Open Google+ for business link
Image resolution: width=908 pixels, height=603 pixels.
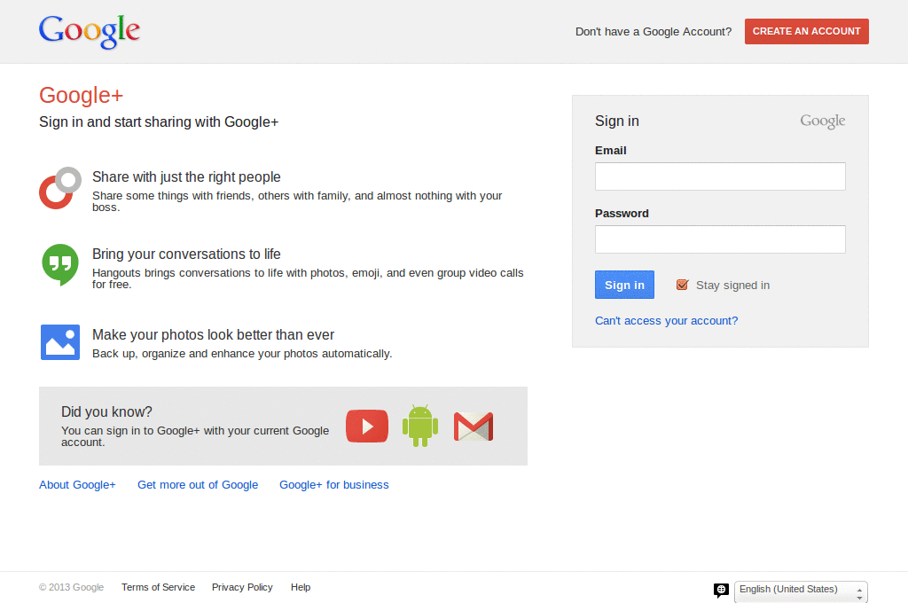click(334, 485)
